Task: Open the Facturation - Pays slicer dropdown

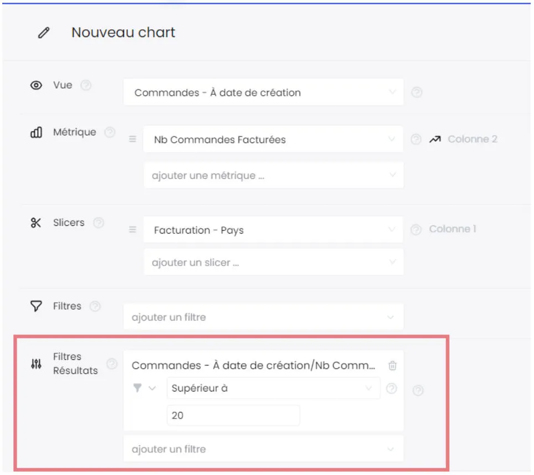Action: coord(273,230)
